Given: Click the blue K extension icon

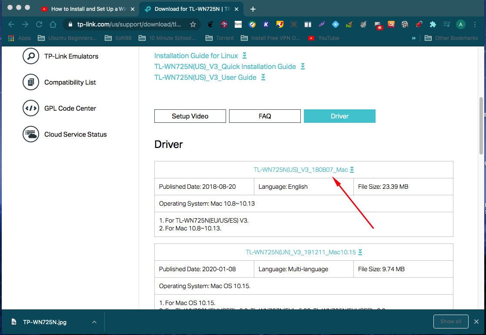Looking at the screenshot, I should click(x=266, y=24).
